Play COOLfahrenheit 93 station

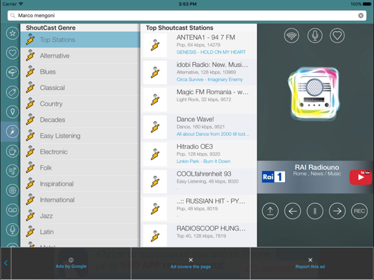pos(199,182)
